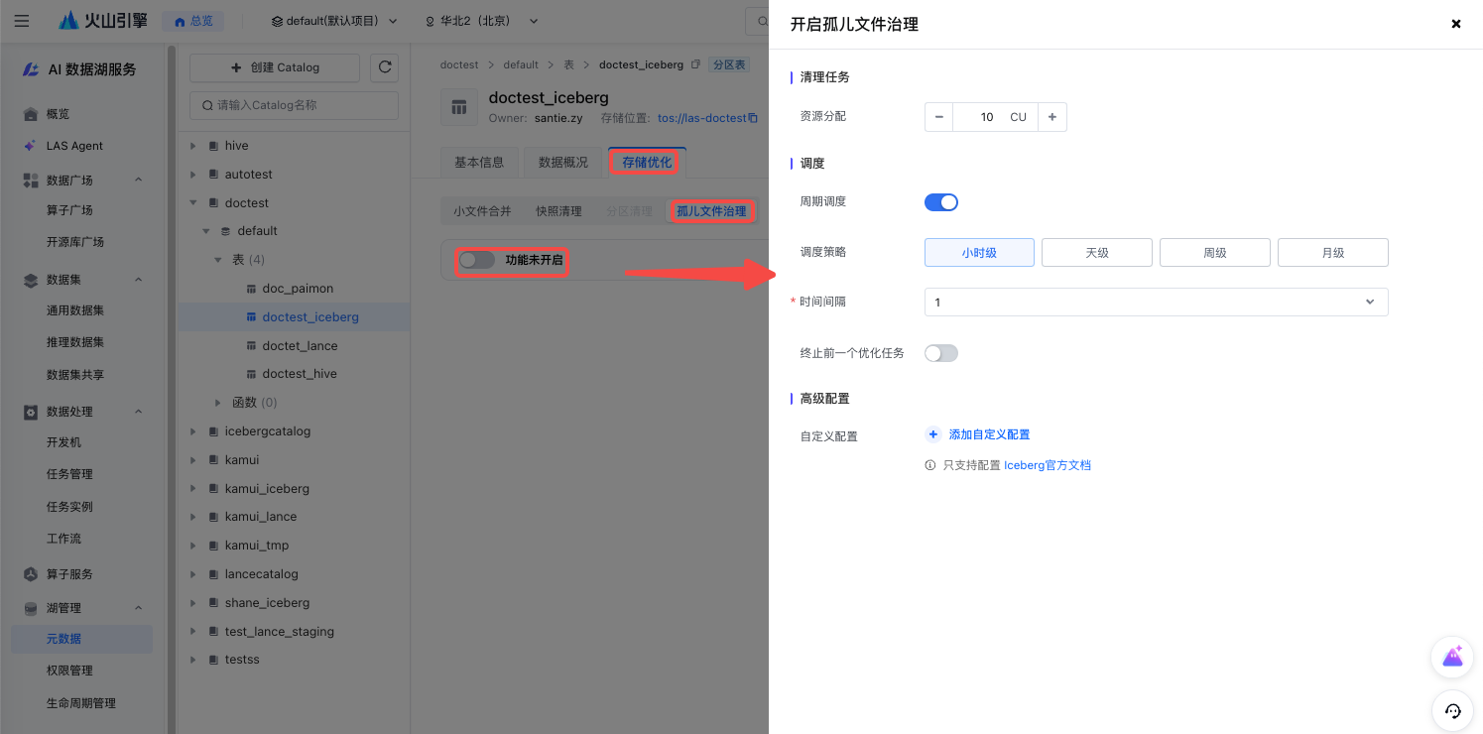Copy the doctest_iceberg breadcrumb name

tap(695, 64)
